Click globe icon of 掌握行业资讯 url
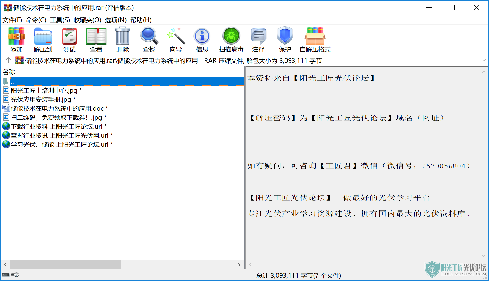Image resolution: width=489 pixels, height=281 pixels. point(6,135)
